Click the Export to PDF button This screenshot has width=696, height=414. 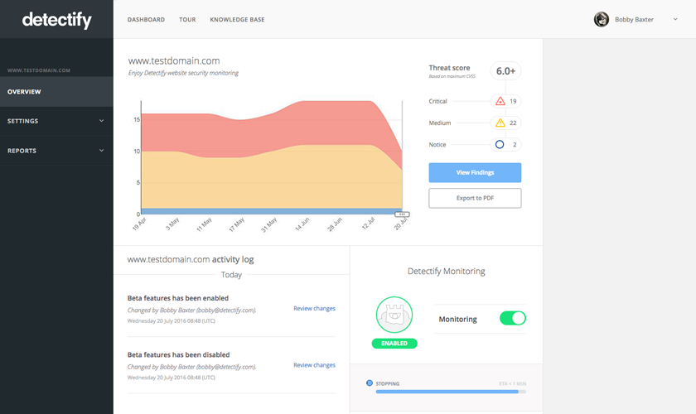click(x=475, y=198)
